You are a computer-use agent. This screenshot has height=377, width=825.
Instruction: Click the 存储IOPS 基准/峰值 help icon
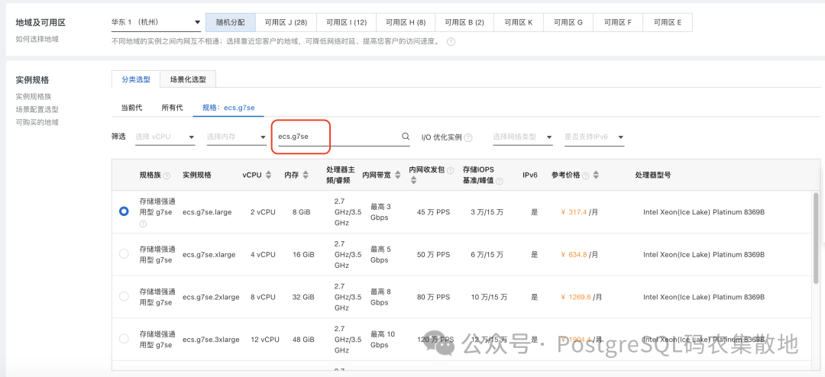pyautogui.click(x=499, y=182)
